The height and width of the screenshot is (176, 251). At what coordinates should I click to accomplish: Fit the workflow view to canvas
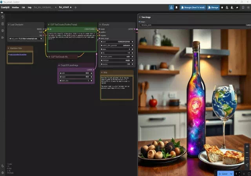tap(247, 158)
